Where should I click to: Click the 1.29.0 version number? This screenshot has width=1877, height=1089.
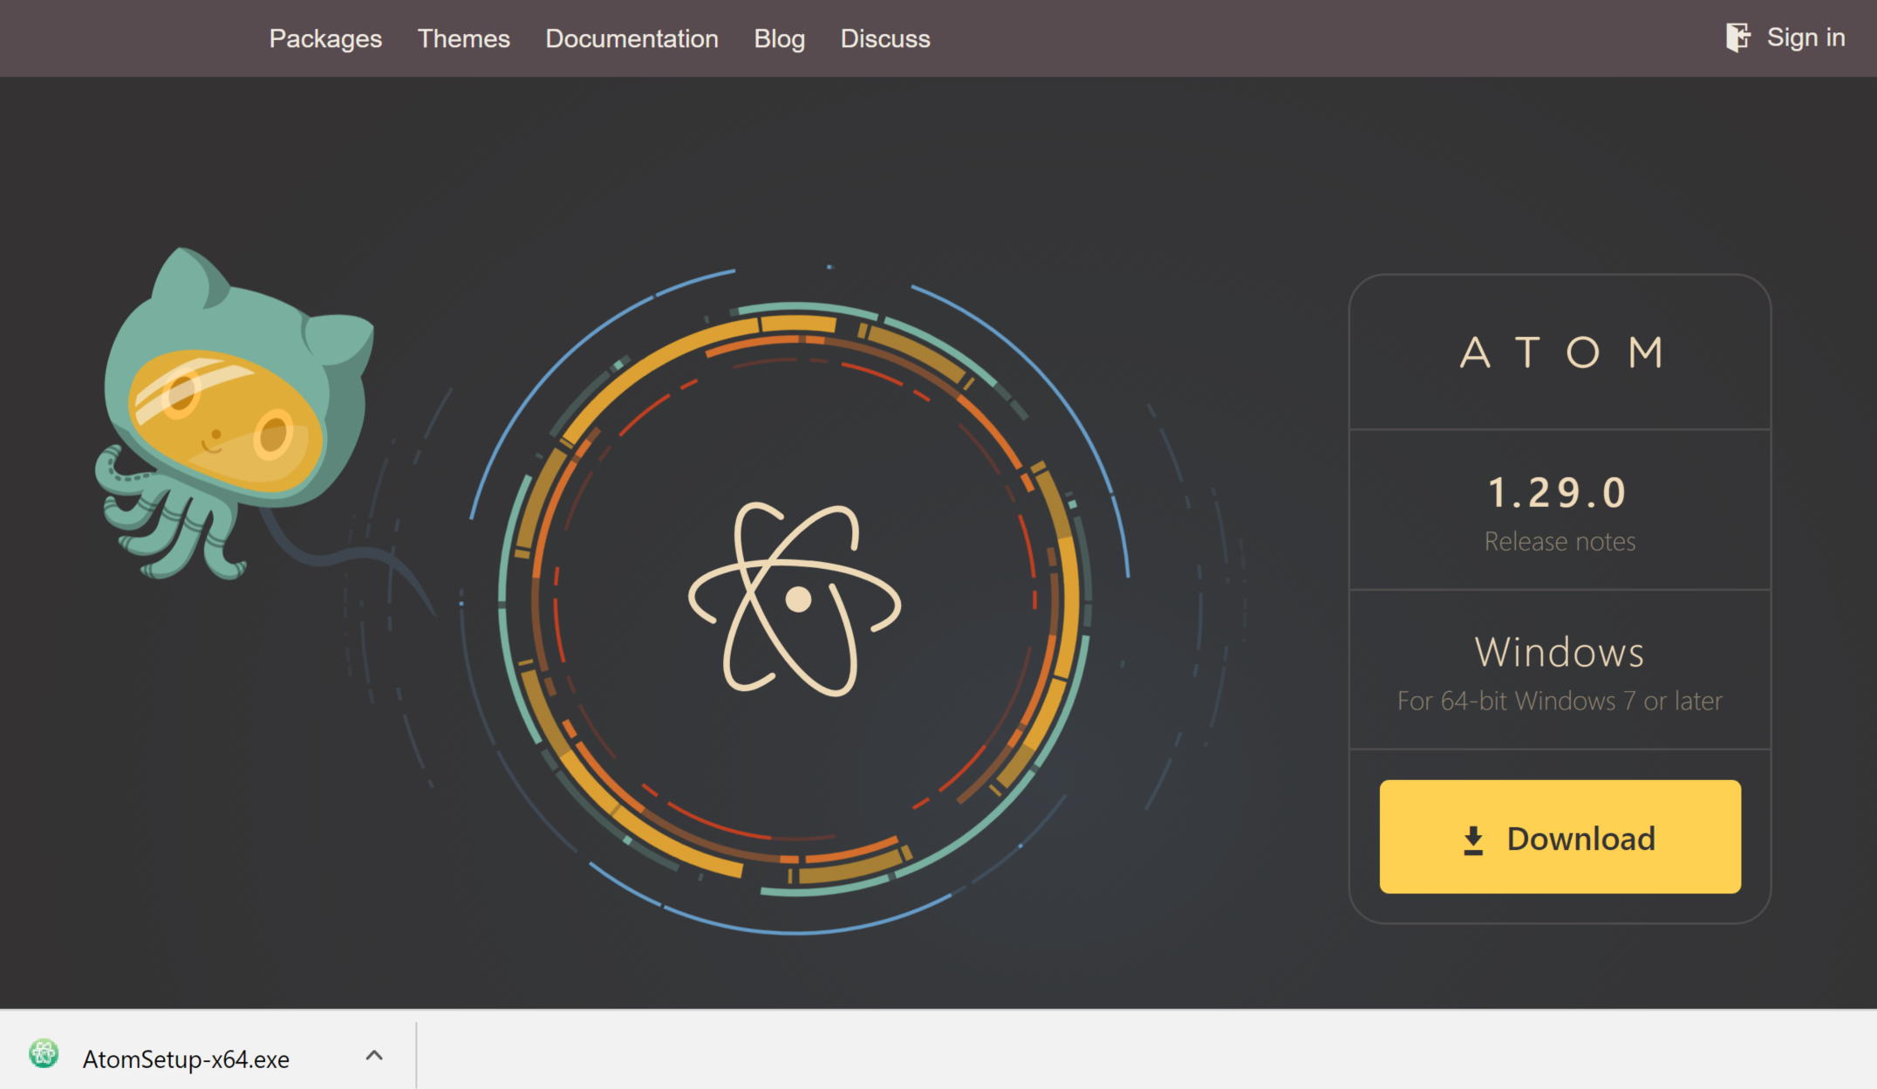[1558, 493]
